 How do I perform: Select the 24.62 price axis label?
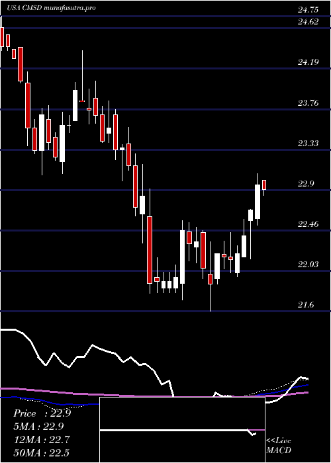point(308,22)
